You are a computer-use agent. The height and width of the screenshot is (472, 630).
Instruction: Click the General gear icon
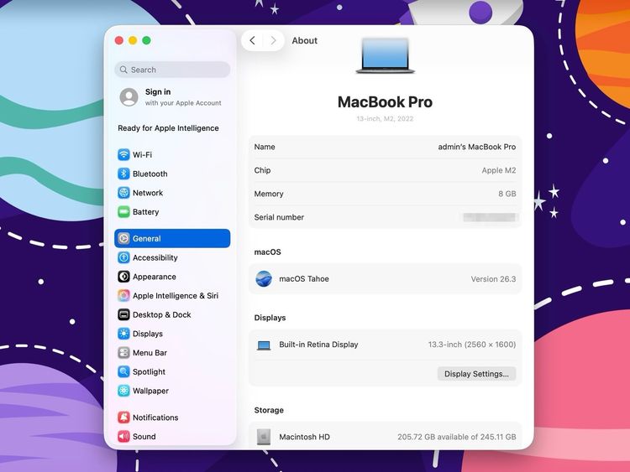(123, 239)
